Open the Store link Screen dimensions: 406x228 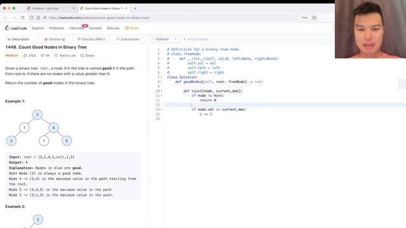click(x=132, y=28)
